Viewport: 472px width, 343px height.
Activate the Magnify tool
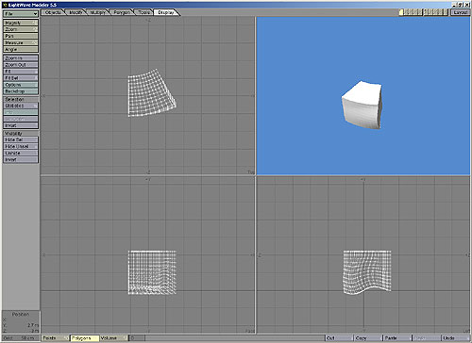click(x=21, y=23)
